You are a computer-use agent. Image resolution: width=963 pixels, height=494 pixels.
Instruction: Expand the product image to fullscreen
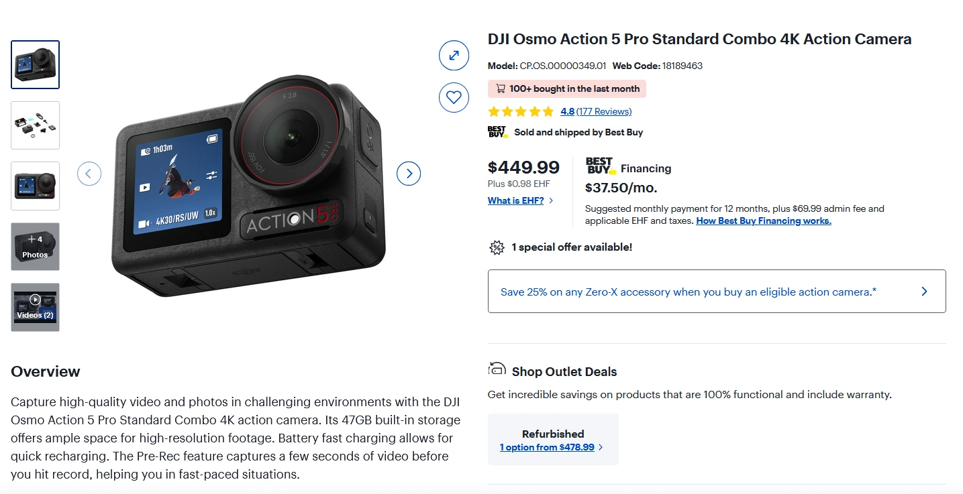pos(454,56)
